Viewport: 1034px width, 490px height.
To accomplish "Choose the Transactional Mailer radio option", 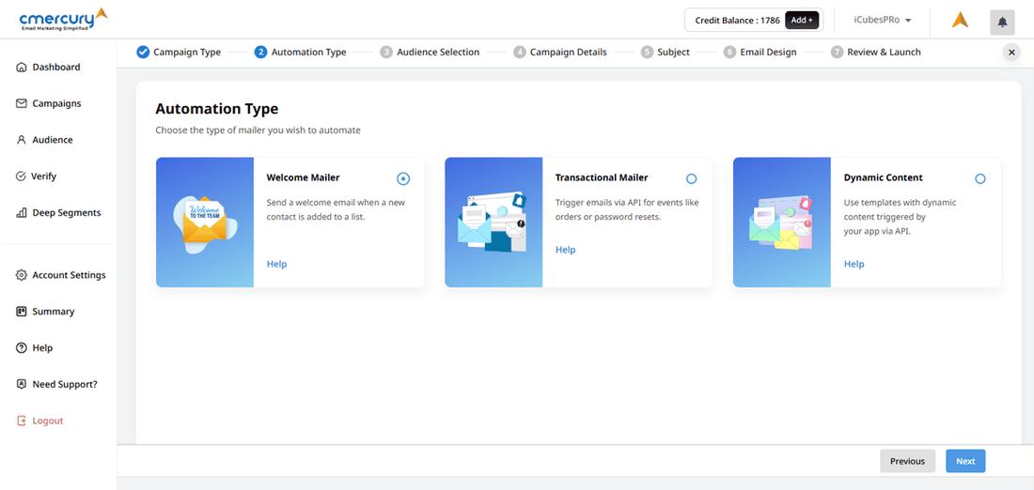I will coord(692,178).
